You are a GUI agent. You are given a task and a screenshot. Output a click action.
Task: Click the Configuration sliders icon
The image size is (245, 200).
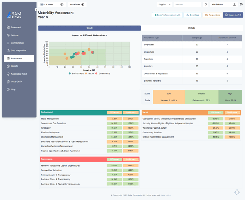coord(8,43)
